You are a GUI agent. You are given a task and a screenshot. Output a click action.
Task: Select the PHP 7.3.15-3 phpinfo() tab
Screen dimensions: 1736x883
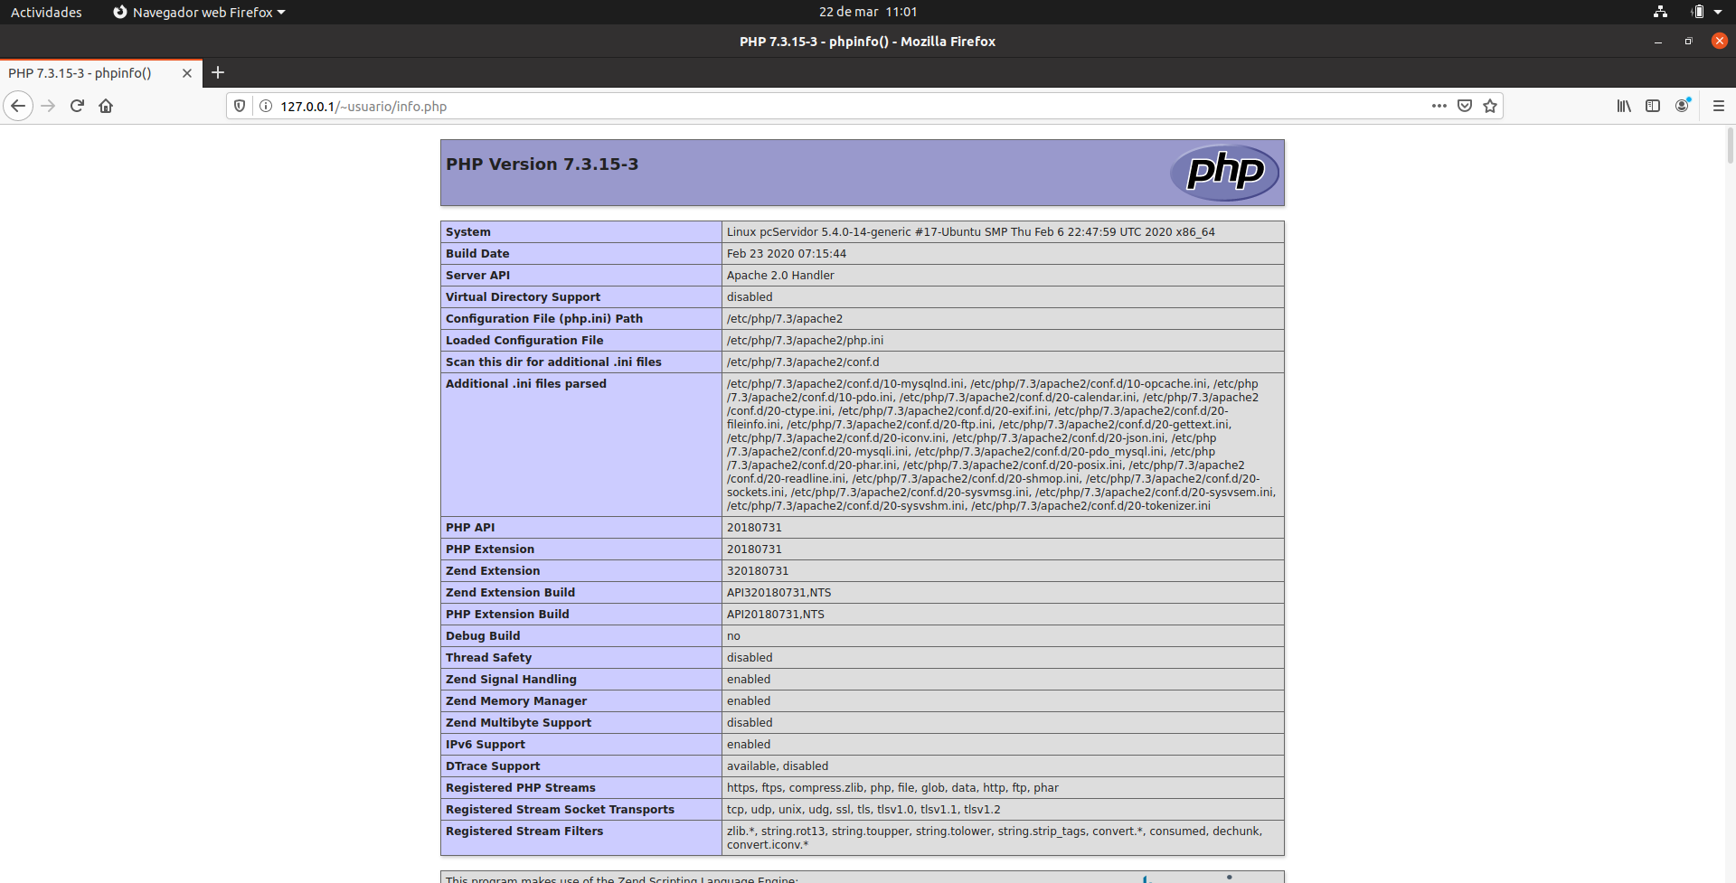point(86,73)
